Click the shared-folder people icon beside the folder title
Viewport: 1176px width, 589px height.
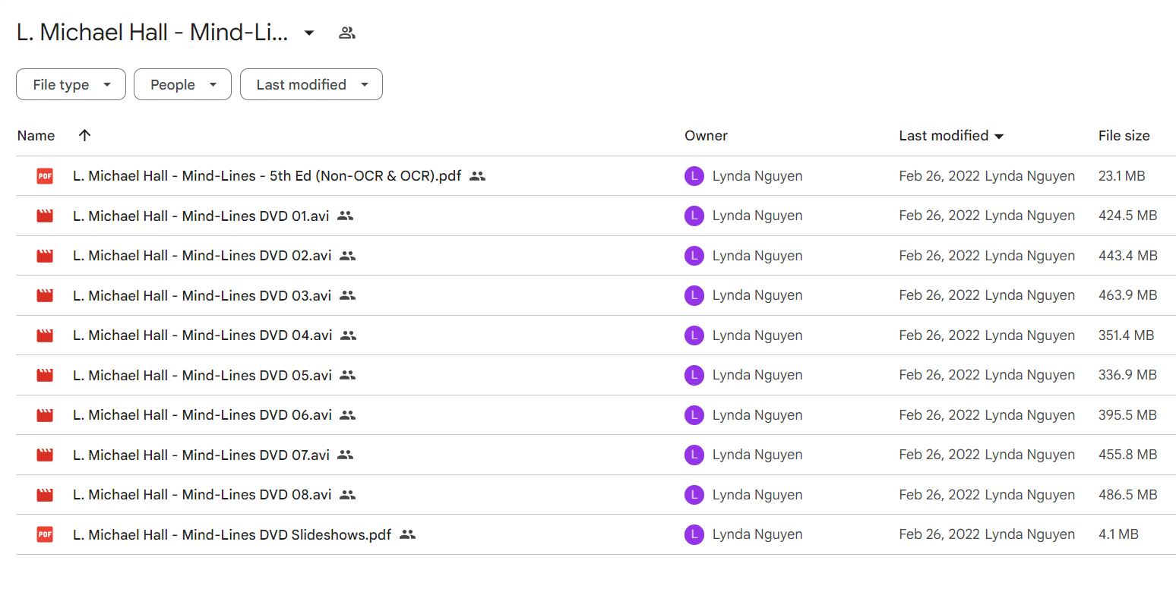point(347,33)
